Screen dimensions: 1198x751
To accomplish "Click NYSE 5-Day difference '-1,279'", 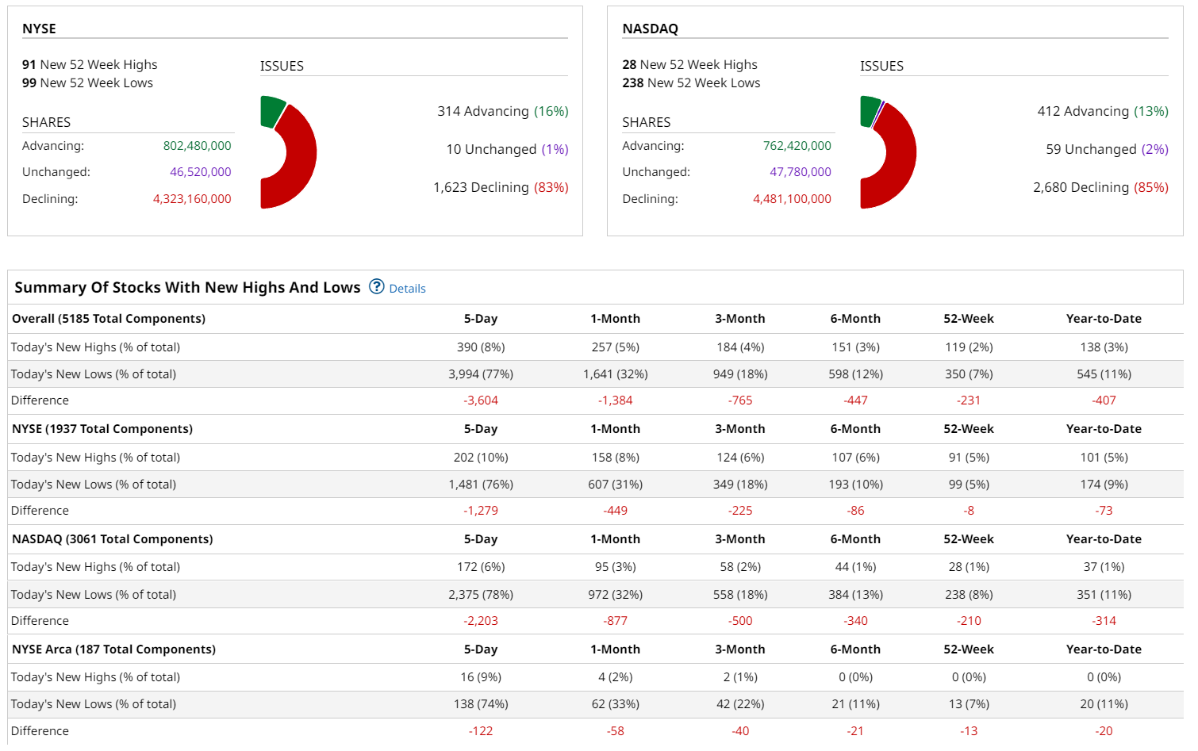I will click(x=481, y=511).
